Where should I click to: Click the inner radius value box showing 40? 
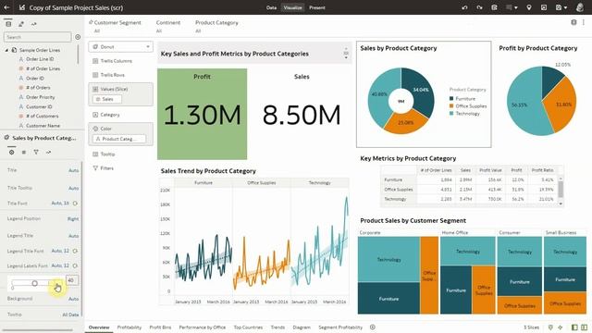(x=72, y=280)
